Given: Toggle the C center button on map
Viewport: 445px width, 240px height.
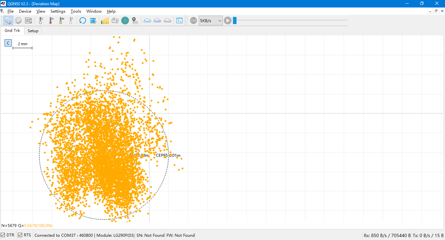Looking at the screenshot, I should click(8, 43).
